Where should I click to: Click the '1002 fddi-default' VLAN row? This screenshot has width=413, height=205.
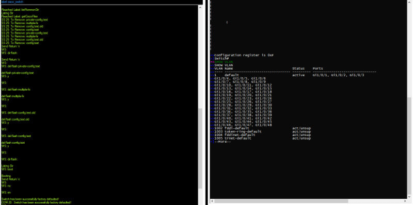[231, 128]
